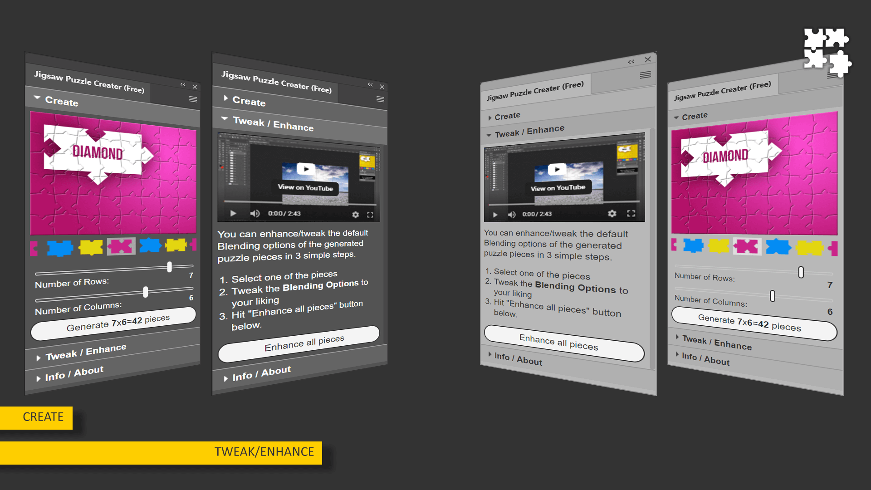Open panel menu icon in leftmost dark panel
Viewport: 871px width, 490px height.
pos(193,99)
